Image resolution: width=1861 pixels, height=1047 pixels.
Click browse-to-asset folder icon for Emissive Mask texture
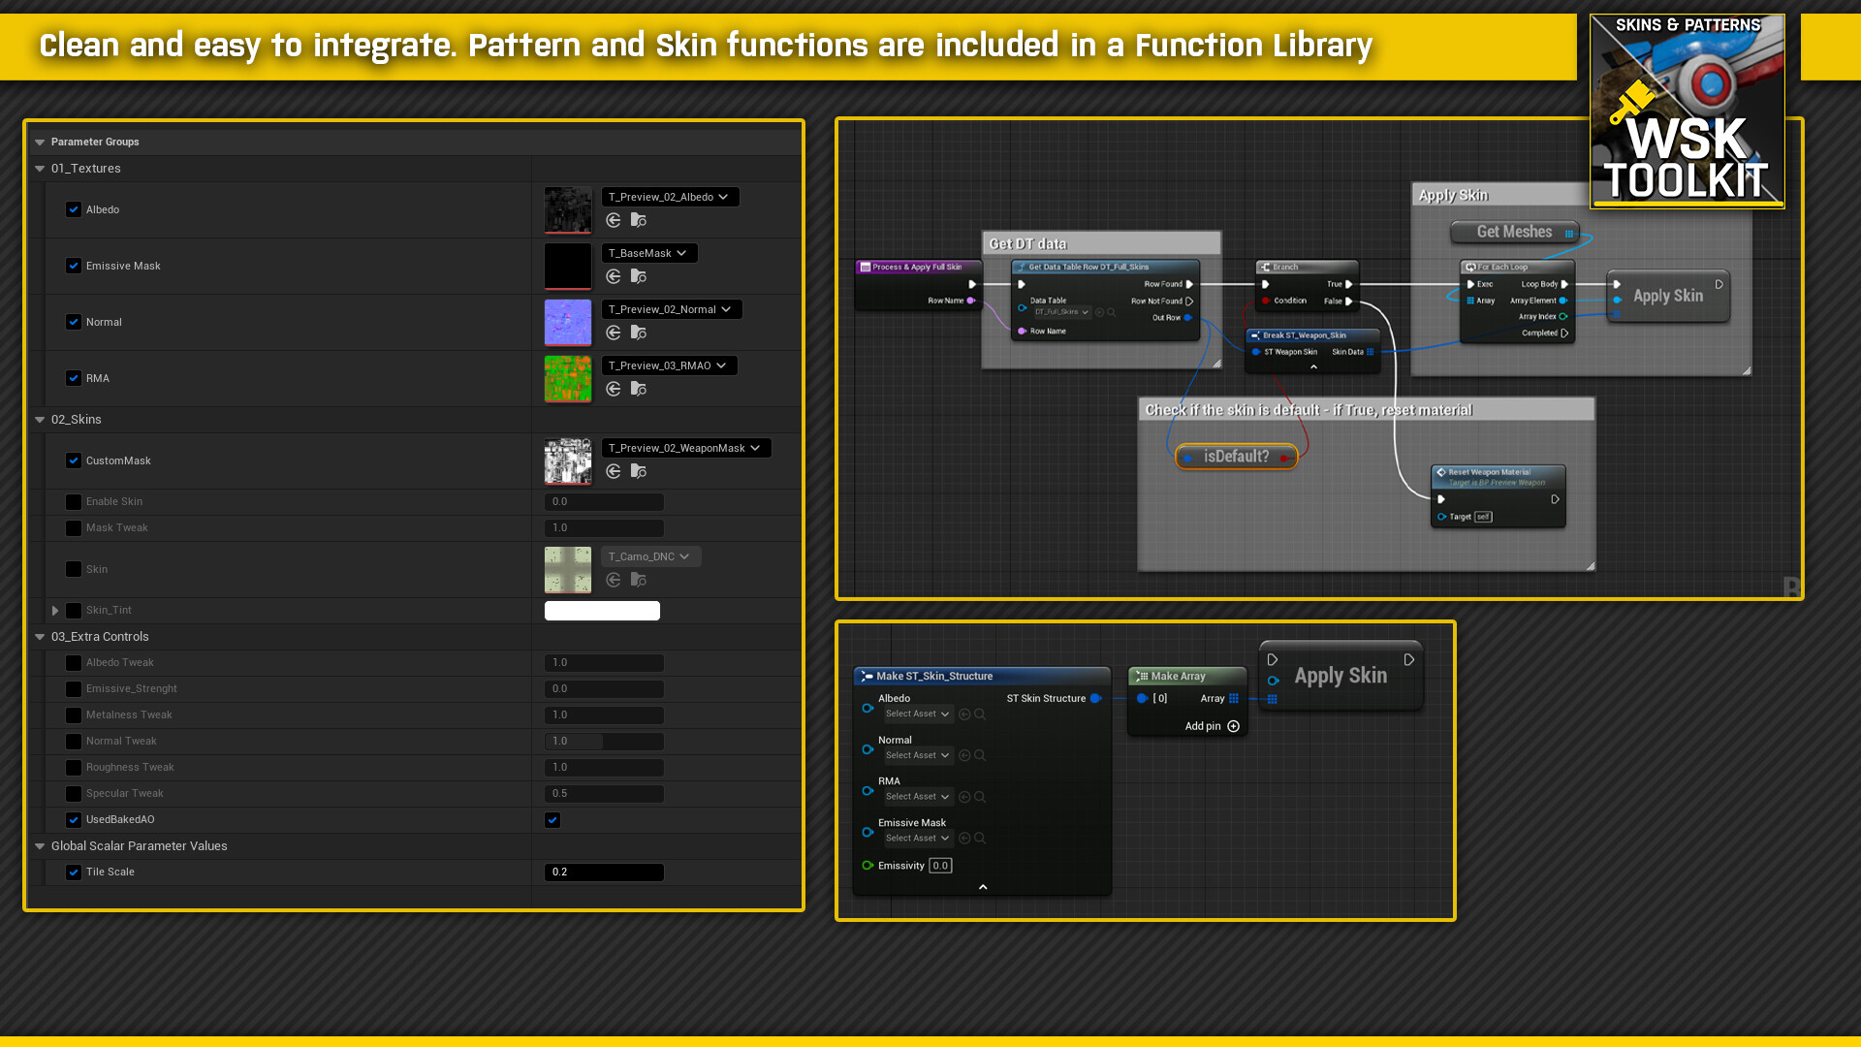(x=638, y=276)
